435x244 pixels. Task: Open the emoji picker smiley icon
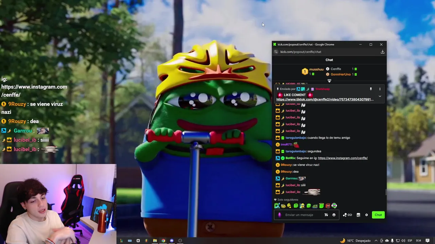(x=334, y=215)
